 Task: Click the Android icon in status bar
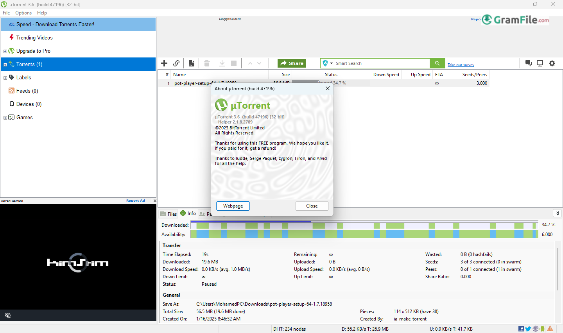(x=542, y=329)
